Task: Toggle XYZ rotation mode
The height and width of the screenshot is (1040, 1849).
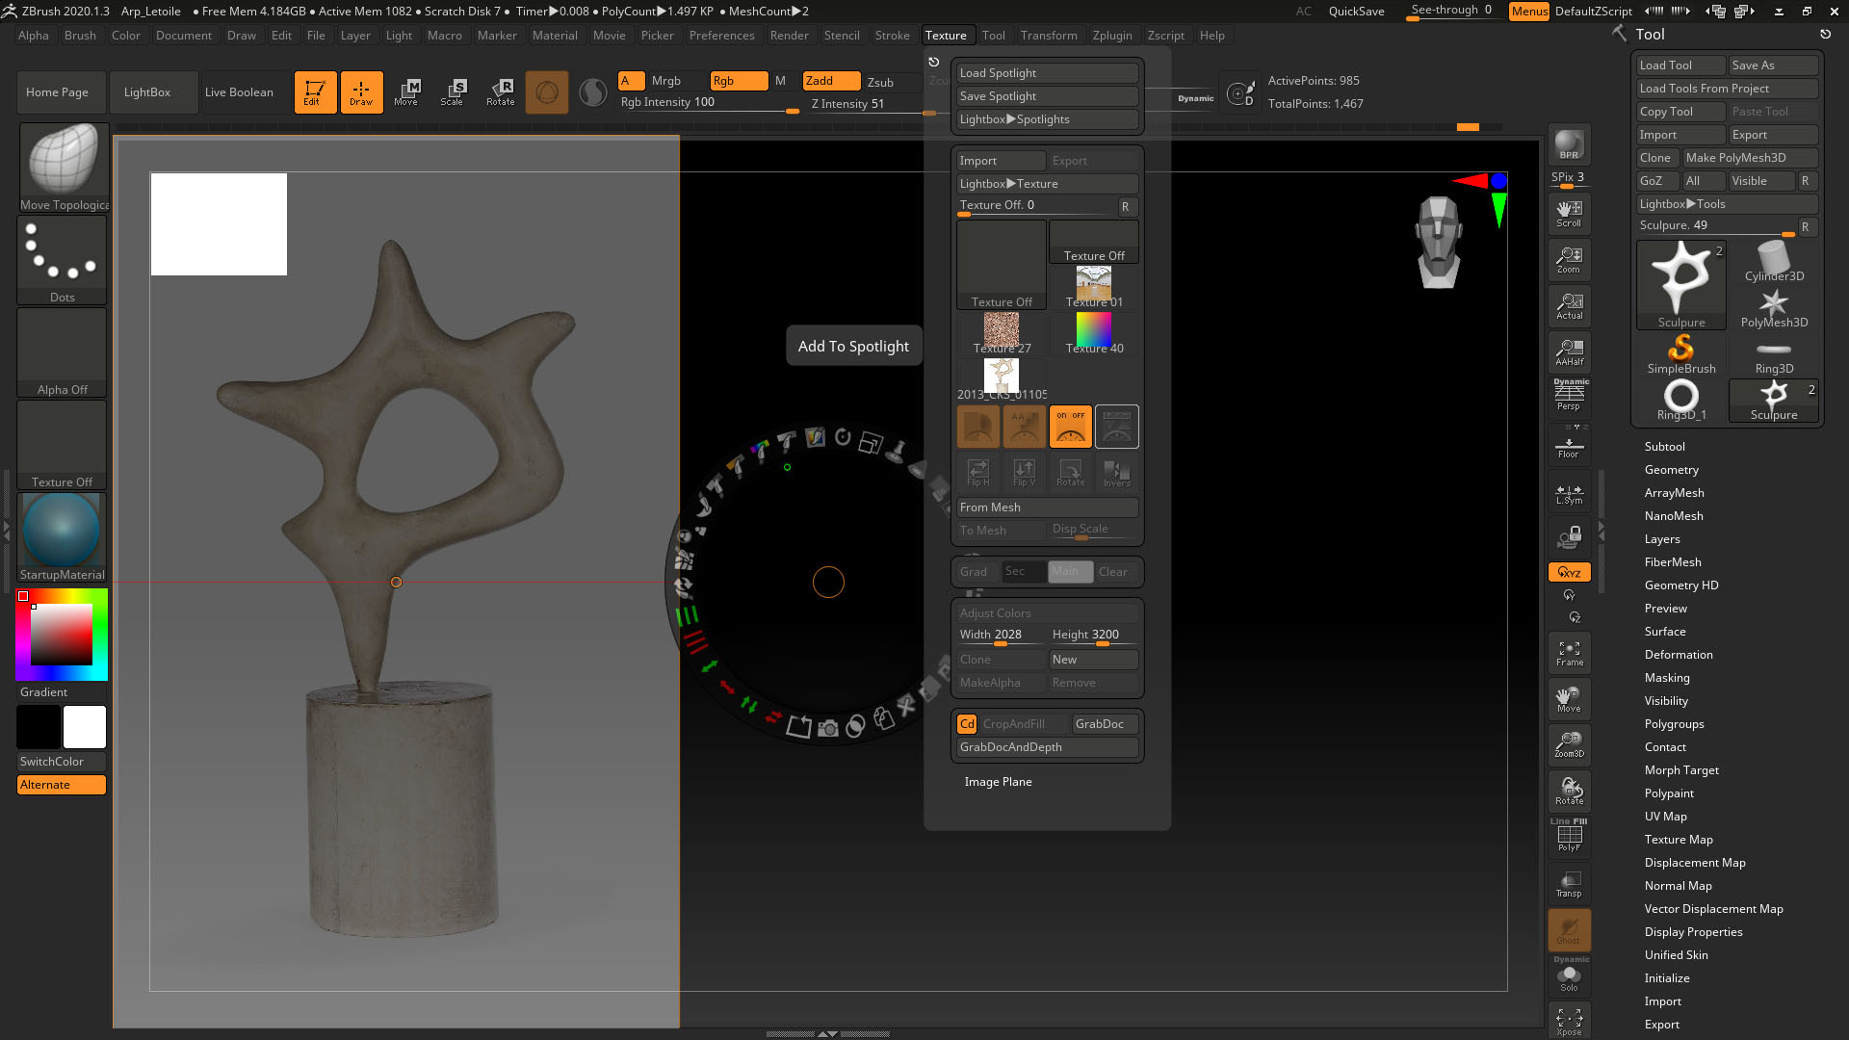Action: 1569,572
